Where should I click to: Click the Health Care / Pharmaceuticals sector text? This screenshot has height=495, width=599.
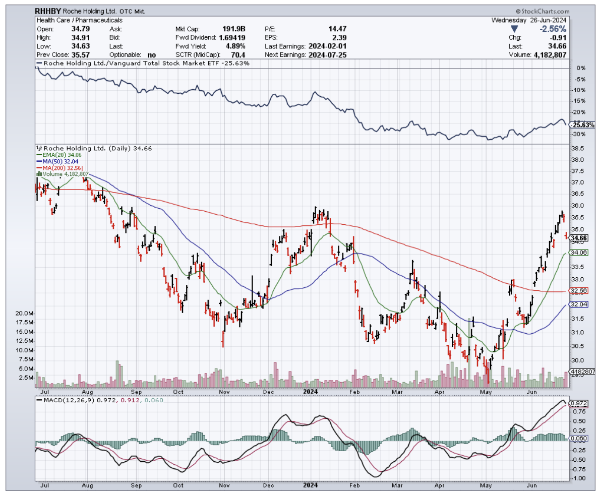[79, 20]
